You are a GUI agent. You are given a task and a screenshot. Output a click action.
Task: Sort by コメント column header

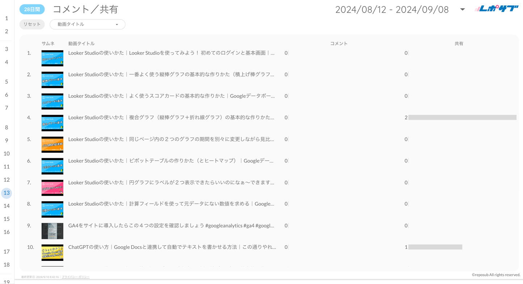[x=339, y=43]
